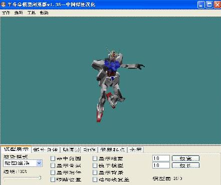Minimize the model viewer window
221x185 pixels.
[x=201, y=5]
